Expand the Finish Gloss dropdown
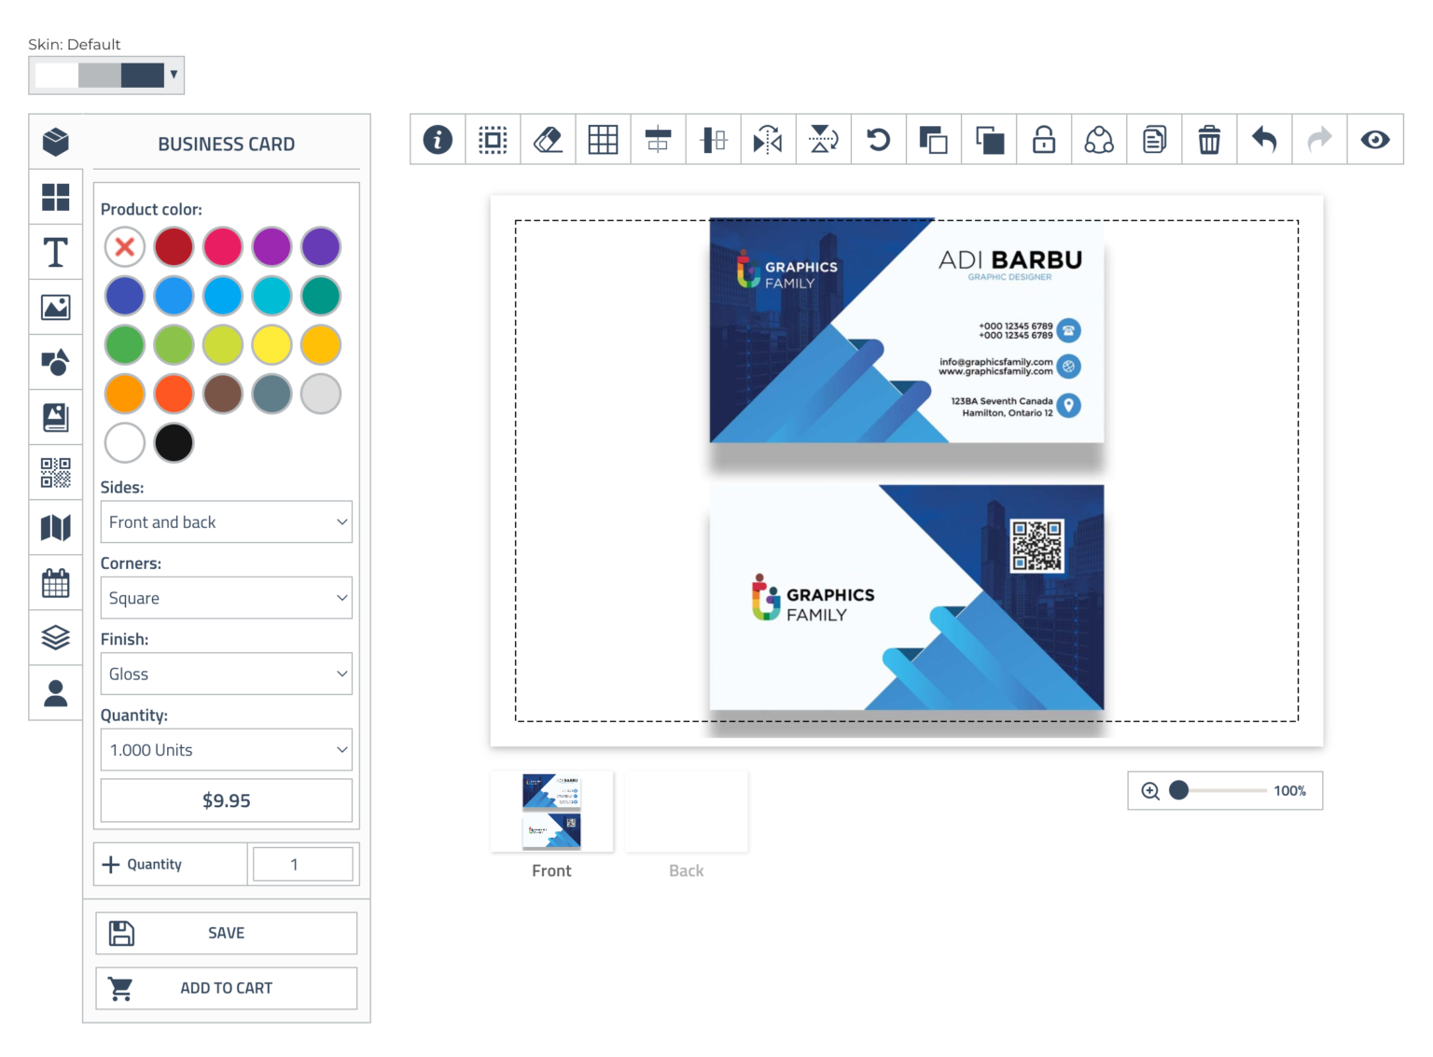1433x1057 pixels. [x=227, y=674]
